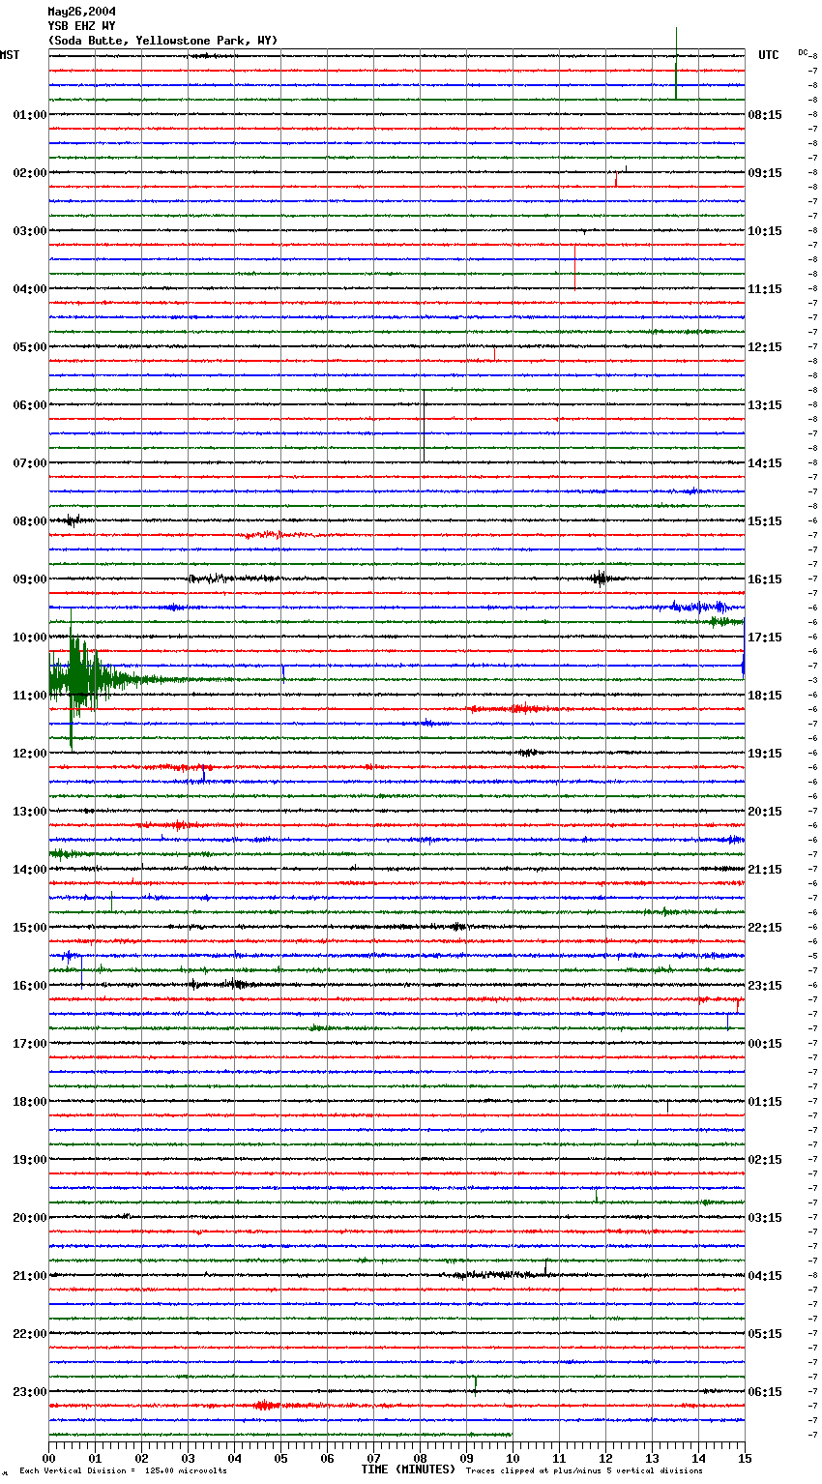Click the Each Vertical Division 125.00 microvolts note
822x1484 pixels.
(123, 1470)
